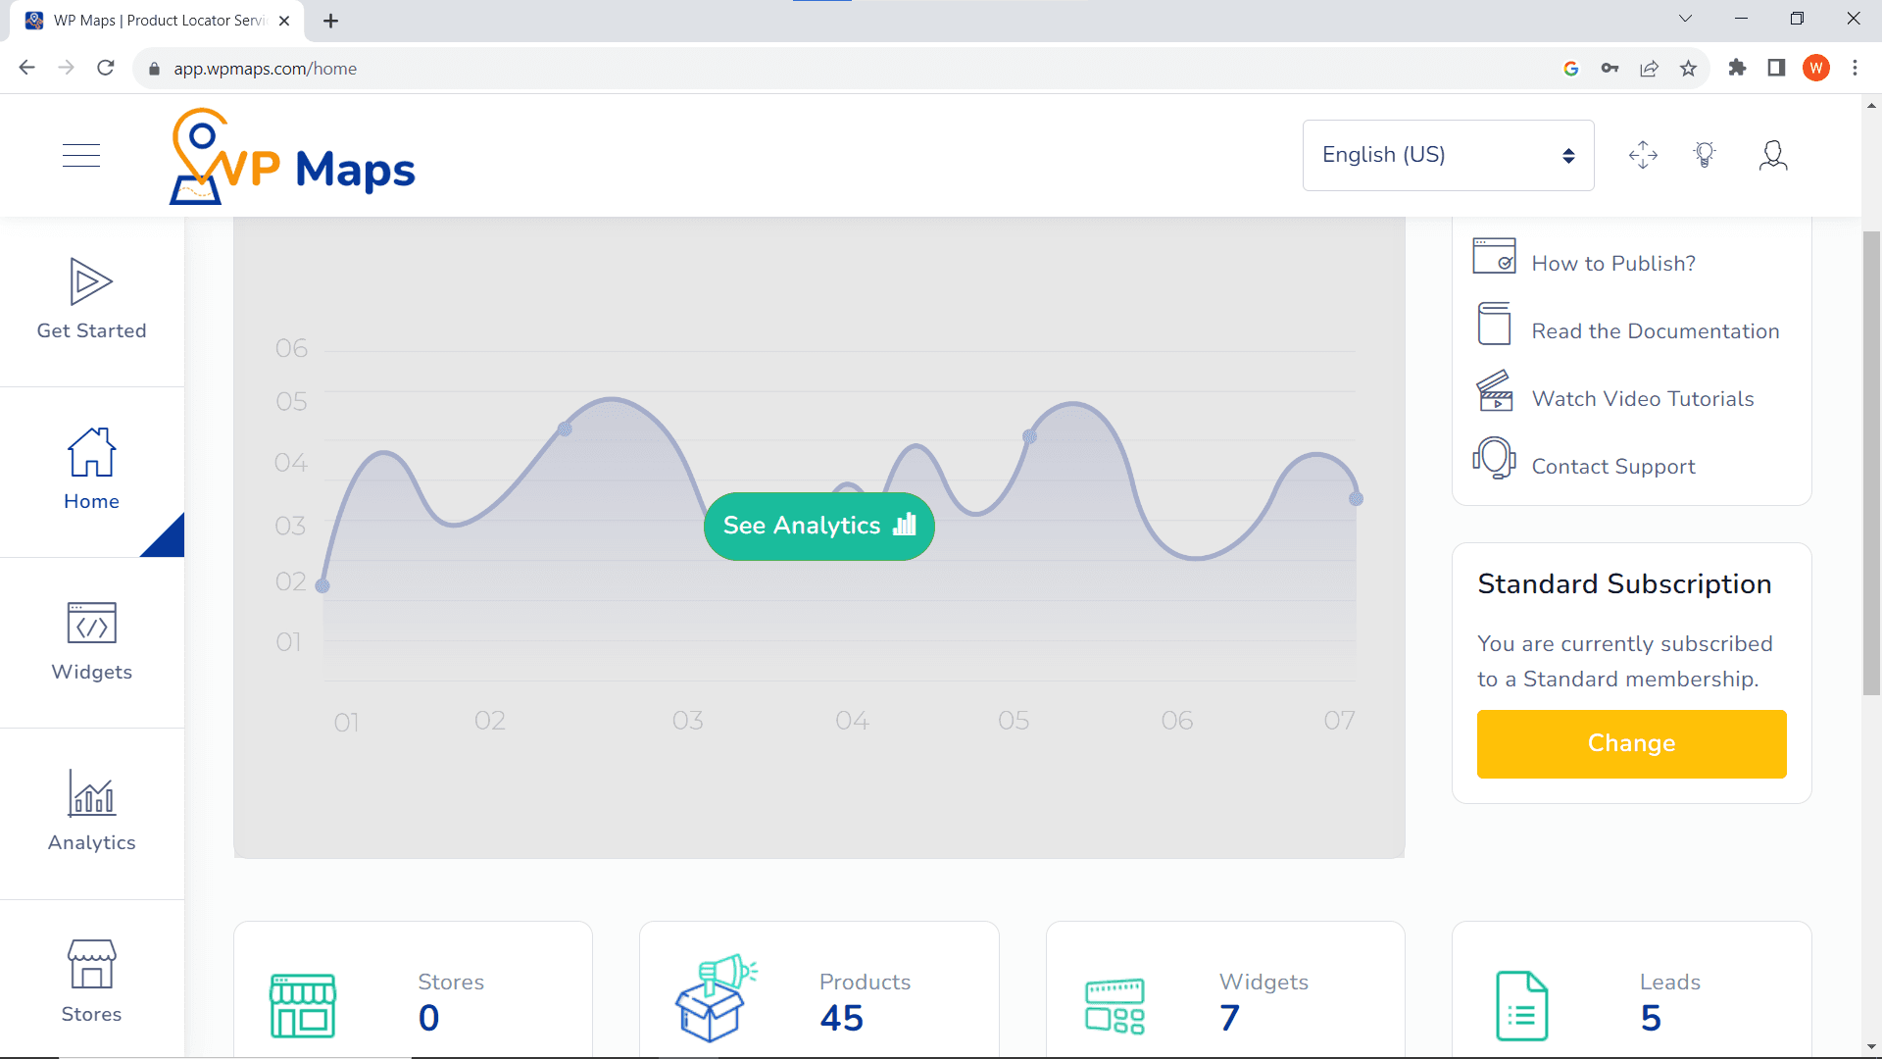This screenshot has height=1059, width=1882.
Task: Open the browser Extensions puzzle icon
Action: click(1737, 69)
